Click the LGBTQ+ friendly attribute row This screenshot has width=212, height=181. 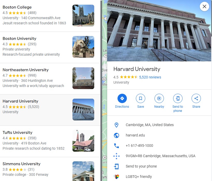[x=139, y=177]
